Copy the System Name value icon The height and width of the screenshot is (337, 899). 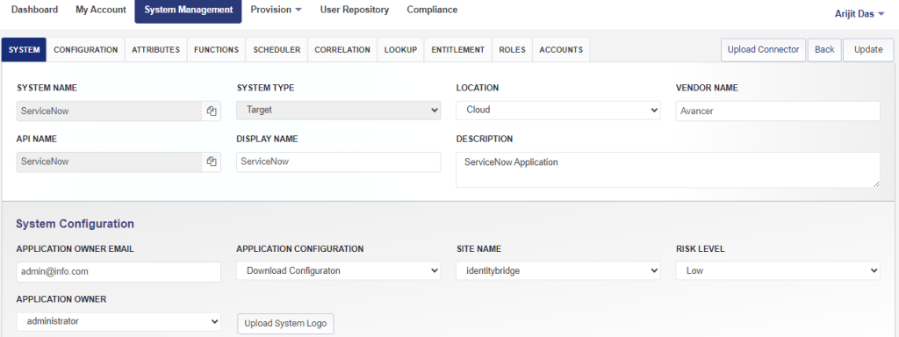tap(211, 111)
